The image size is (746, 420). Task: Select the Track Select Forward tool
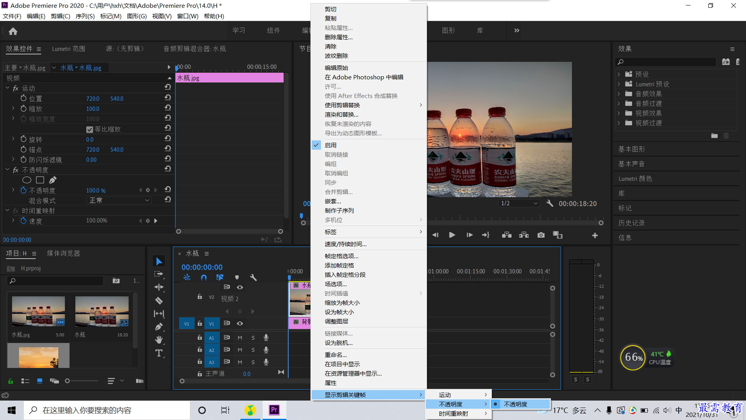pos(159,274)
